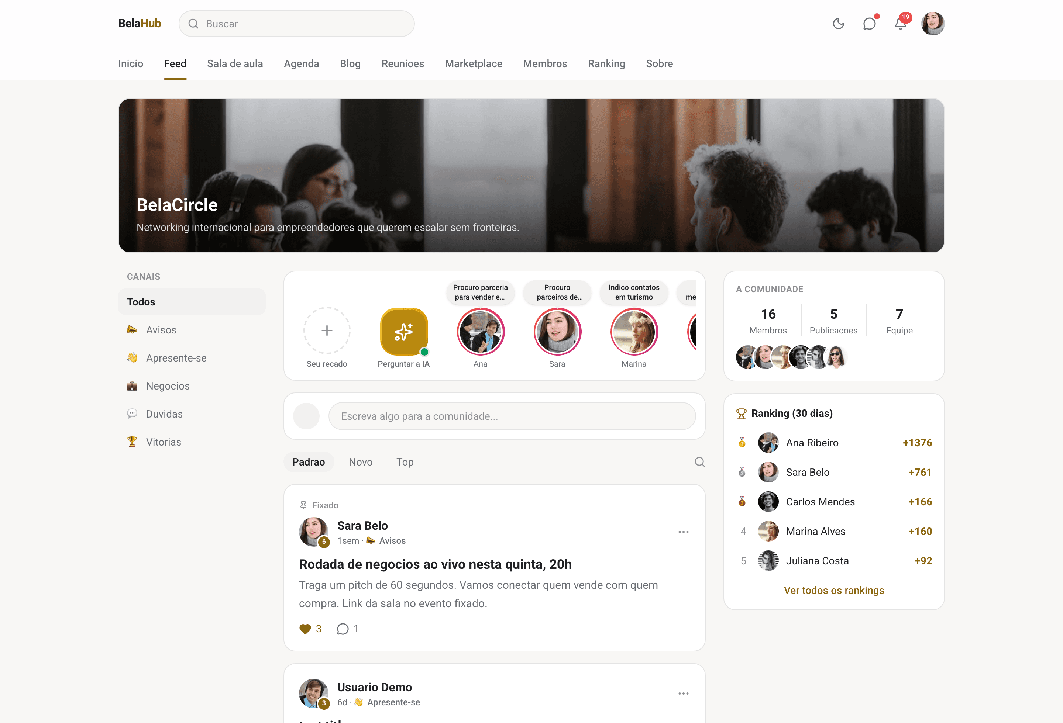The height and width of the screenshot is (723, 1063).
Task: Open the notifications bell with 19 badge
Action: [x=900, y=24]
